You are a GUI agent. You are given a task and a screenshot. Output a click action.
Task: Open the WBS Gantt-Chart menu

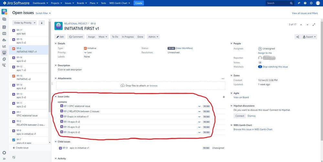point(120,3)
